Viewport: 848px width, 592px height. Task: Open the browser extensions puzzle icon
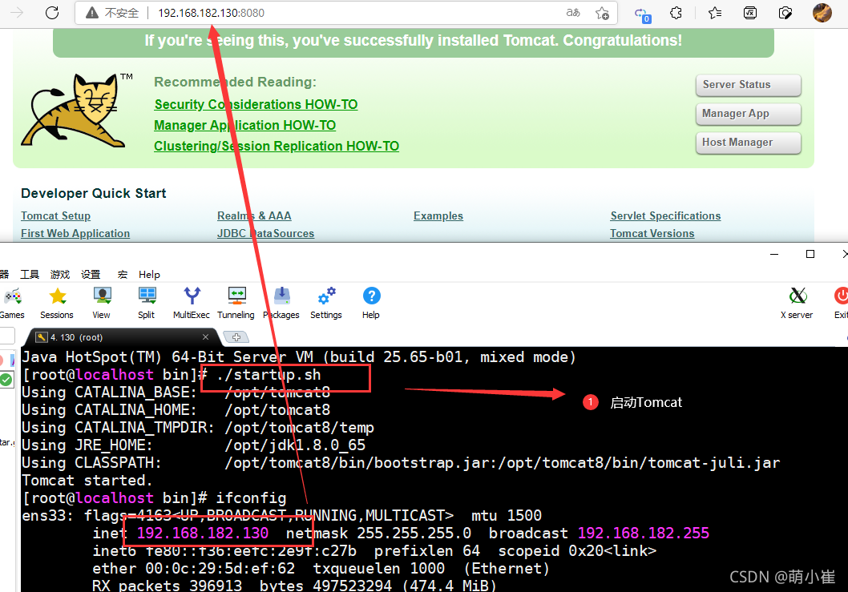point(676,13)
